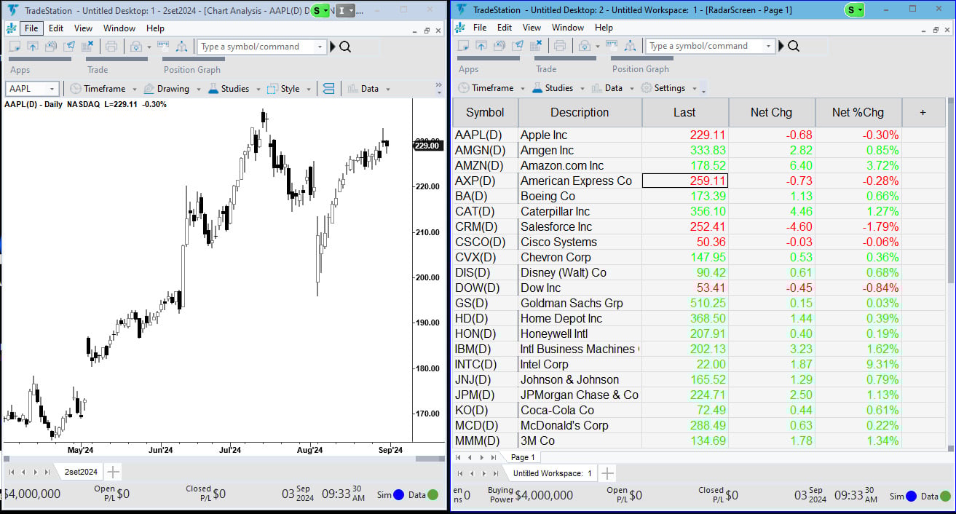Viewport: 956px width, 514px height.
Task: Click the paper plane icon in the Chart Analysis toolbar
Action: (x=69, y=47)
